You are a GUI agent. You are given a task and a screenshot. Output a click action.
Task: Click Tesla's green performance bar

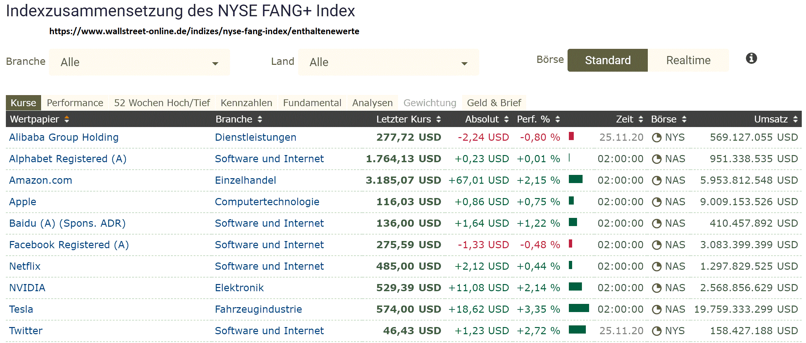(579, 308)
